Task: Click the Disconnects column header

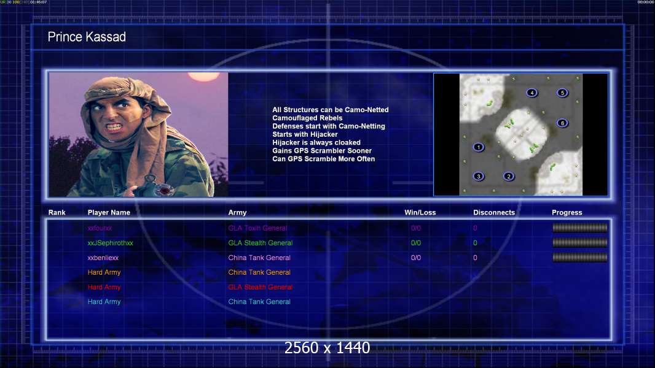Action: tap(494, 213)
